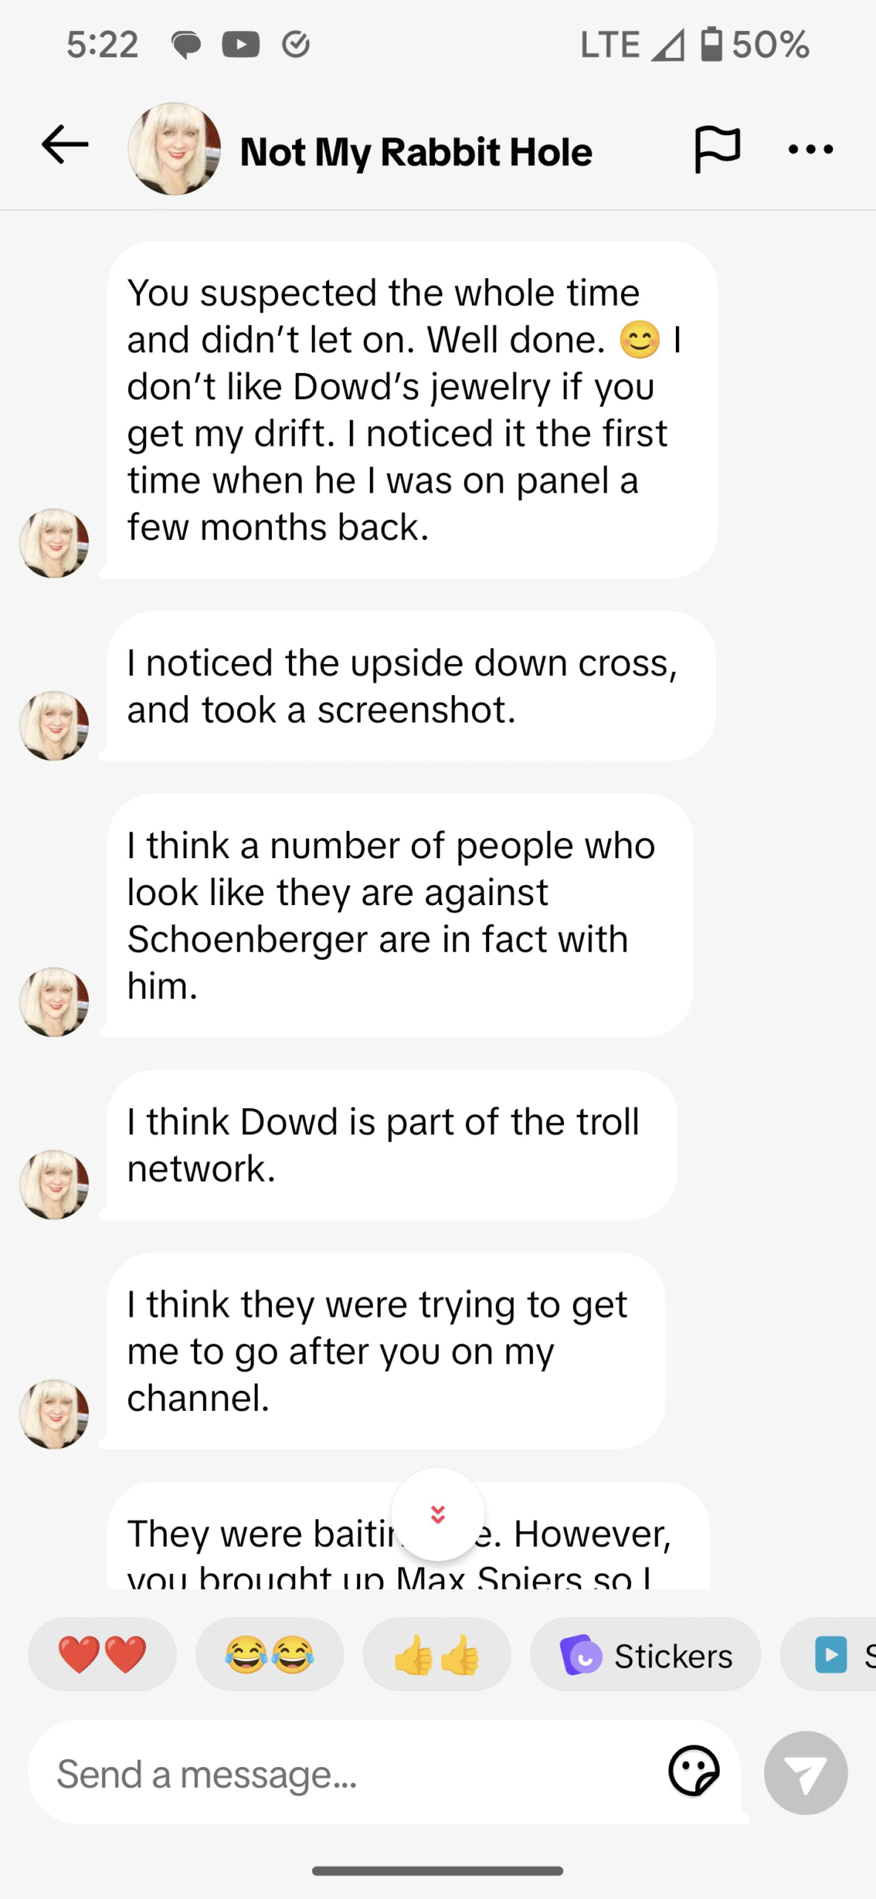
Task: Tap the chat notification icon in status bar
Action: [x=186, y=45]
